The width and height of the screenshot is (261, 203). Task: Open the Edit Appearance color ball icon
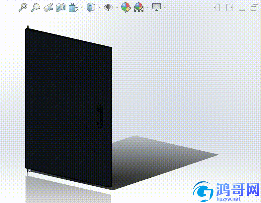click(x=126, y=7)
